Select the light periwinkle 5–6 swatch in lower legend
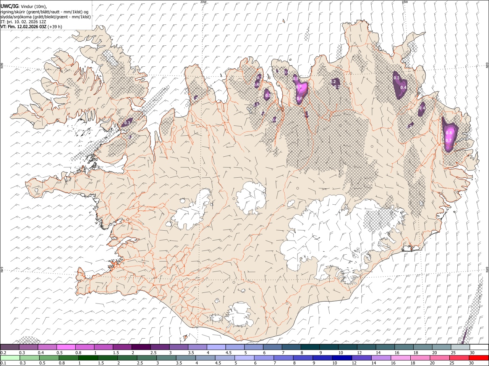 (x=244, y=358)
